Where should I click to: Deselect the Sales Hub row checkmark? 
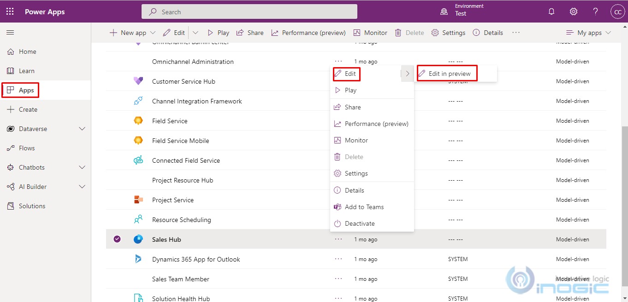click(117, 239)
